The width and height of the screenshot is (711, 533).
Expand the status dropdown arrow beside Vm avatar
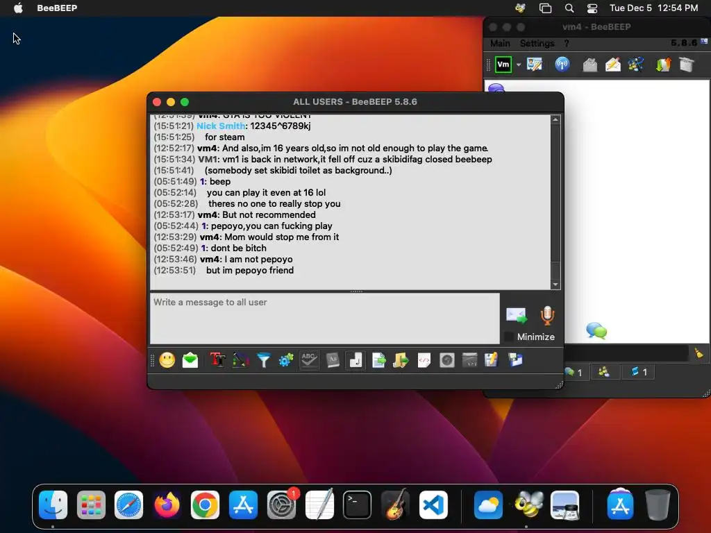pyautogui.click(x=519, y=65)
